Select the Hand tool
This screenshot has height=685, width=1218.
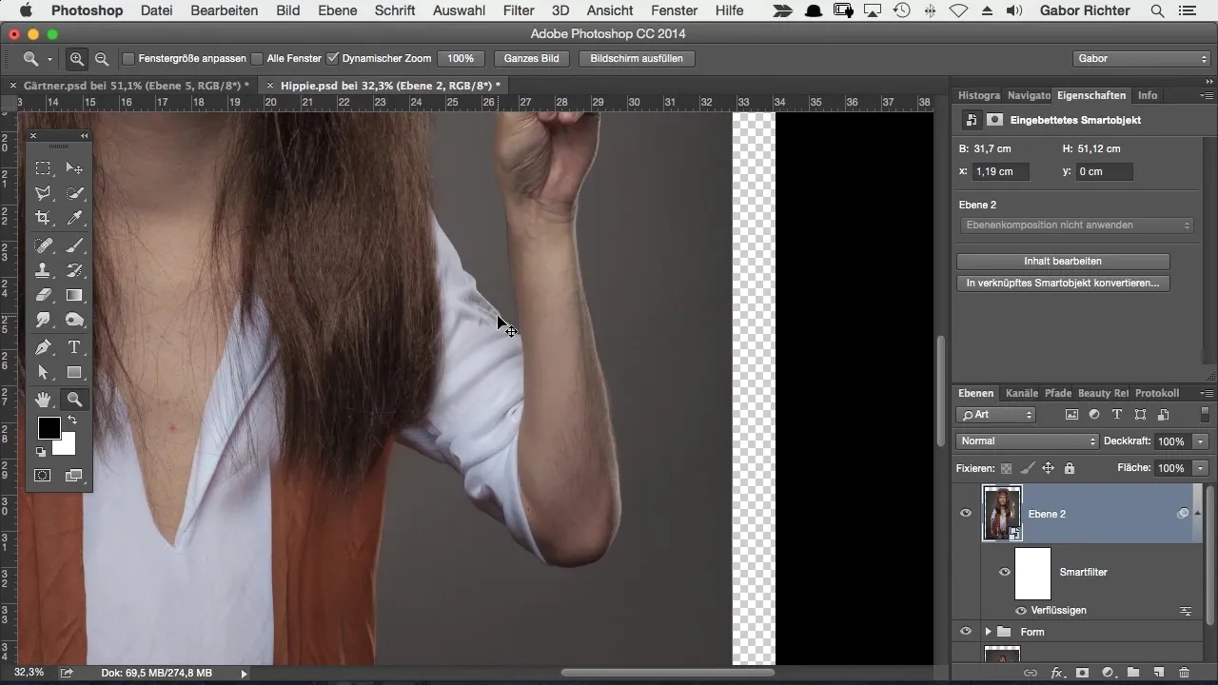tap(44, 400)
